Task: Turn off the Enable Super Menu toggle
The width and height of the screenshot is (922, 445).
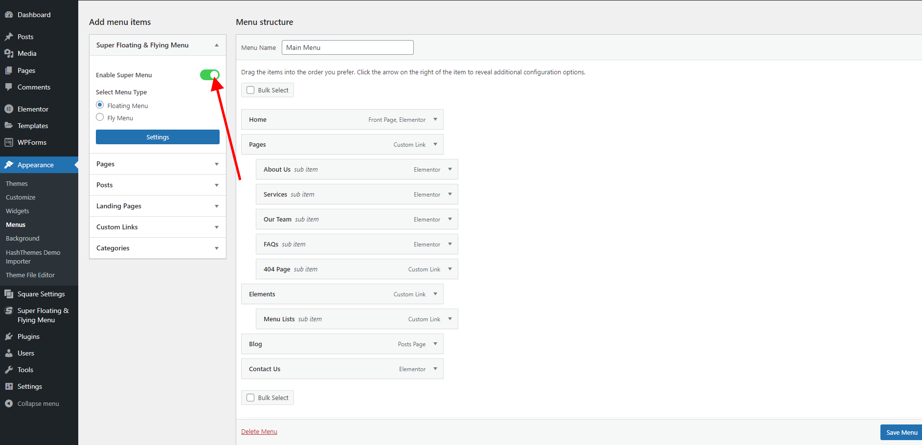Action: coord(210,75)
